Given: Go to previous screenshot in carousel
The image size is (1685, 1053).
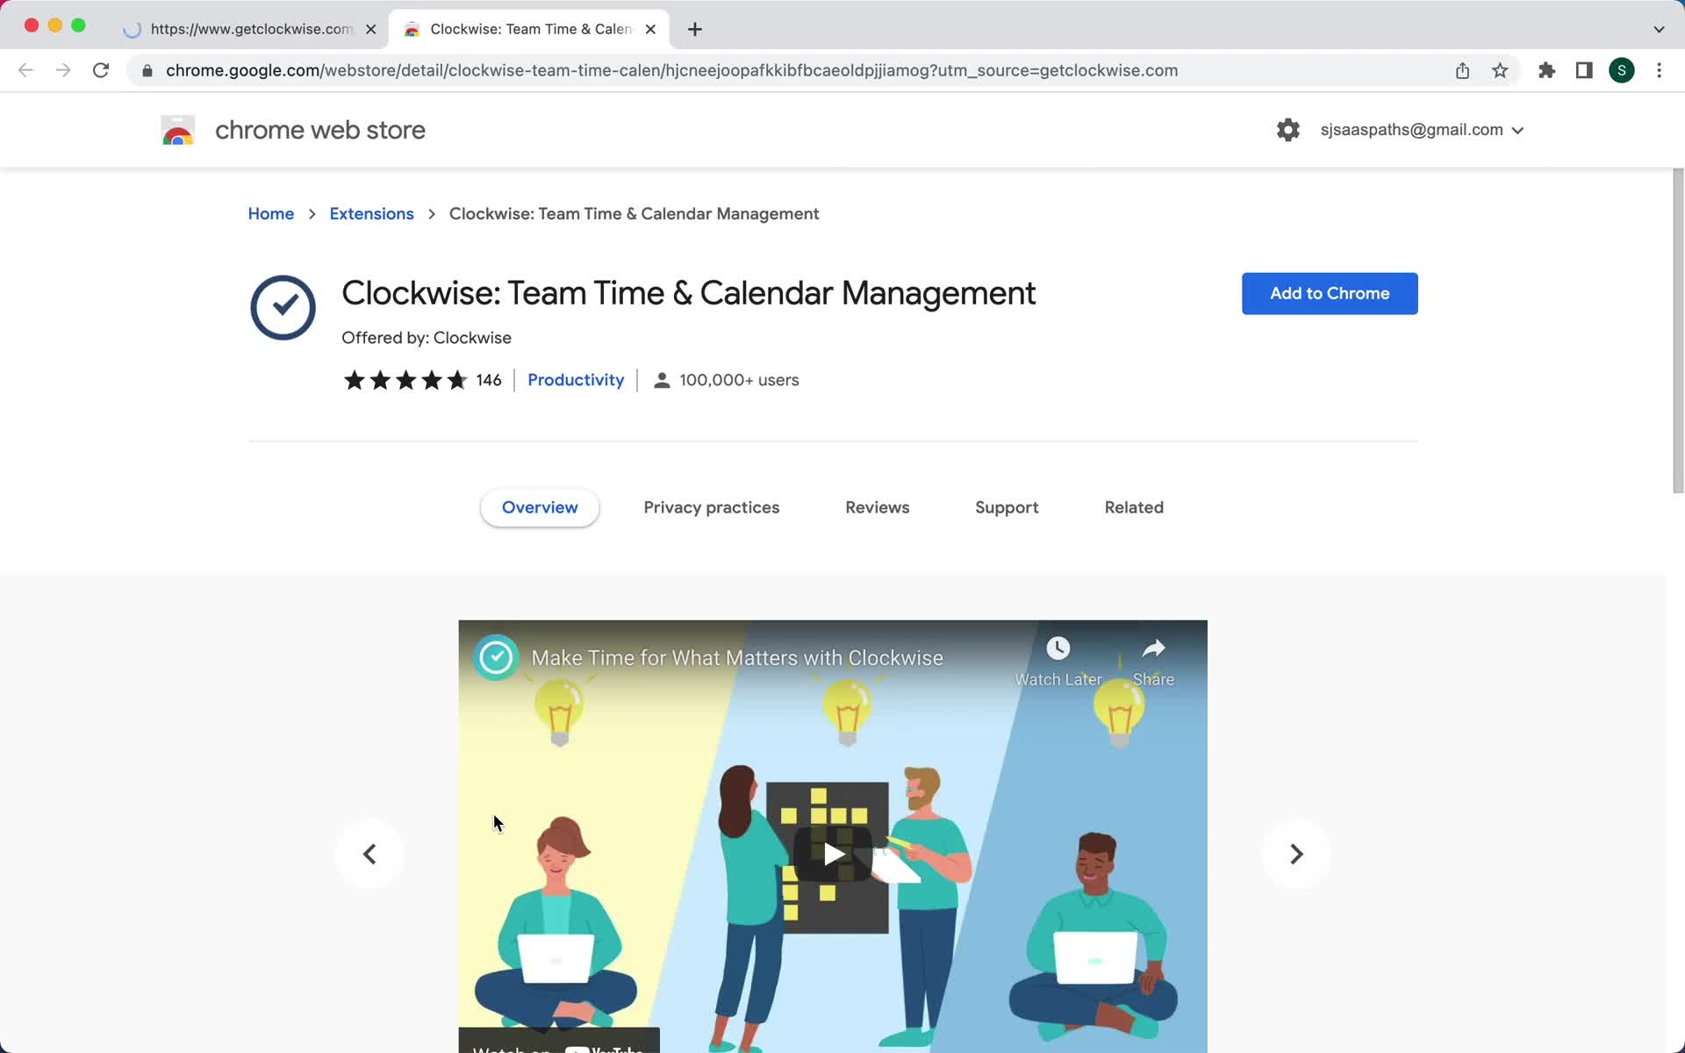Looking at the screenshot, I should click(369, 854).
